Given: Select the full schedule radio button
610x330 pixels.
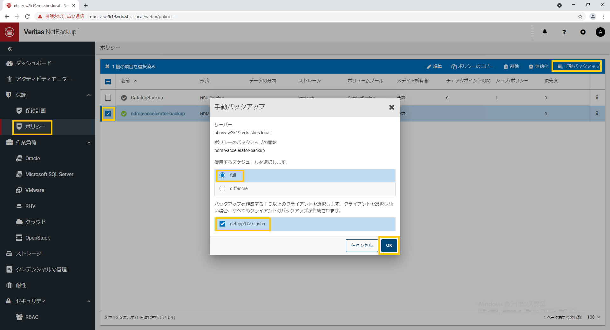Looking at the screenshot, I should point(222,175).
